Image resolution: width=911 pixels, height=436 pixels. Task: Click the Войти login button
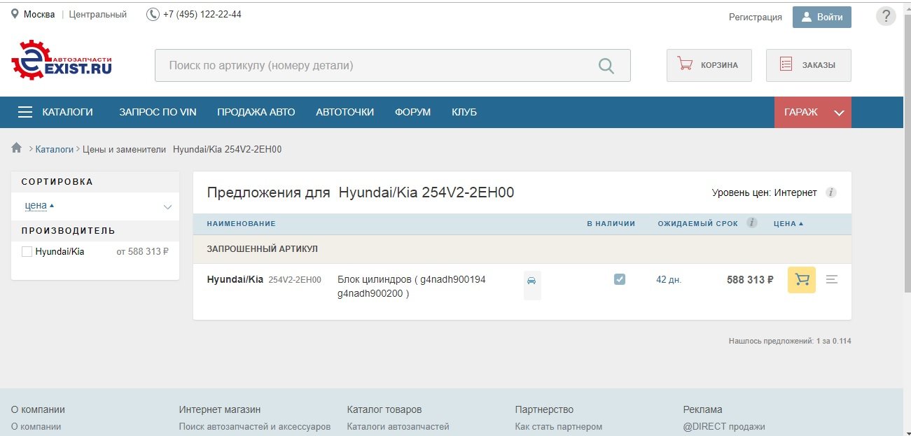click(821, 17)
